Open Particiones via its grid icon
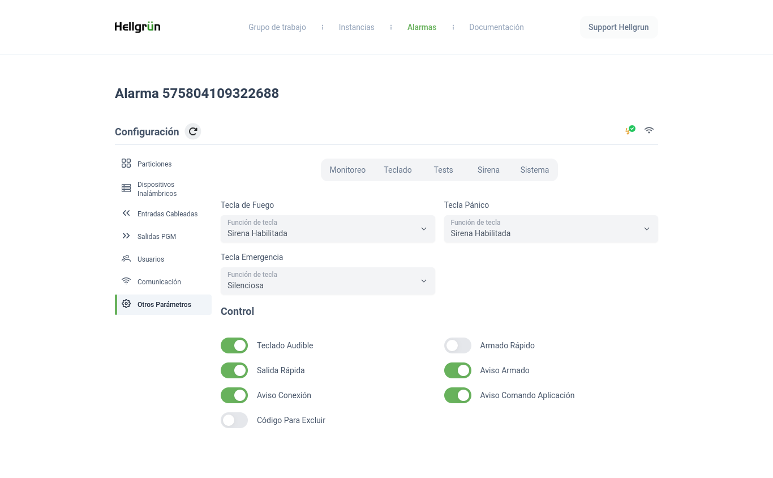Image resolution: width=773 pixels, height=478 pixels. [126, 164]
